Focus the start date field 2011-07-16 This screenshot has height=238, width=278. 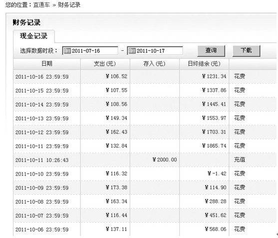pos(90,51)
